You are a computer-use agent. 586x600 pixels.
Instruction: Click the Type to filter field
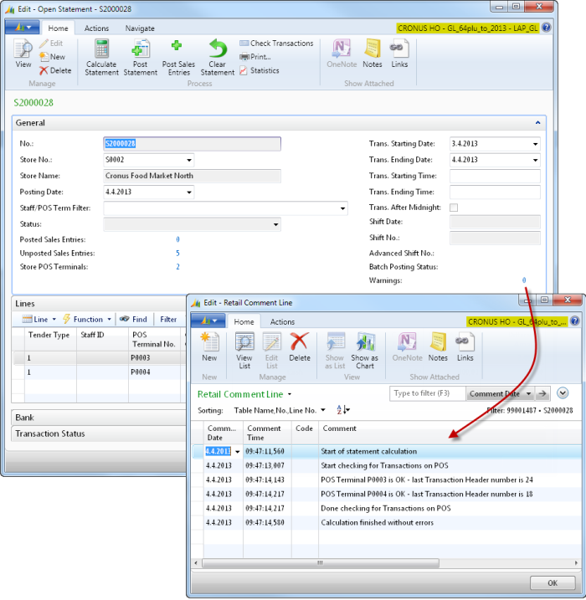tap(427, 393)
